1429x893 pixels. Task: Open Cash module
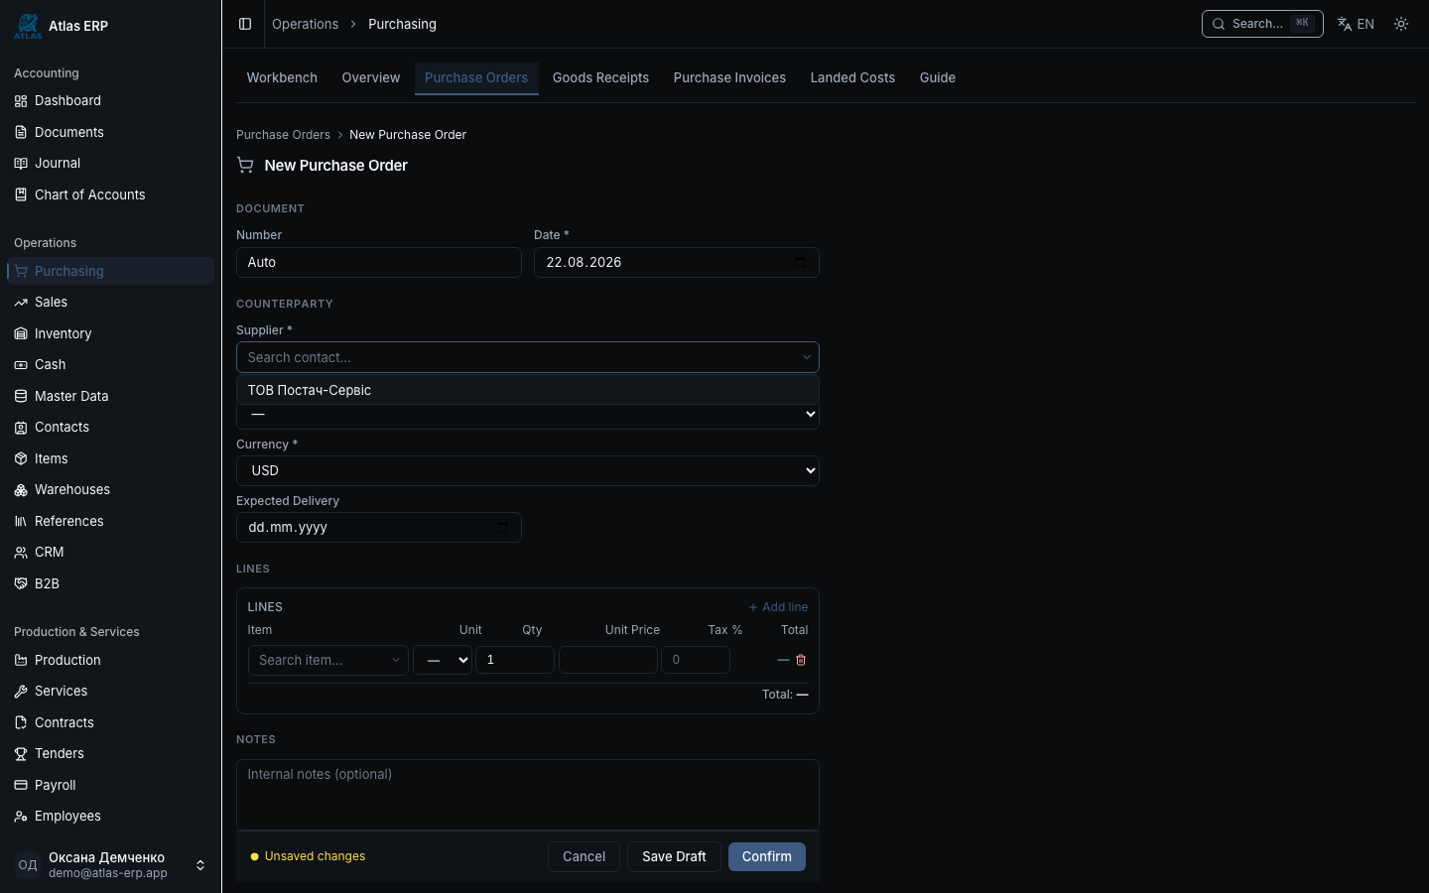[110, 364]
